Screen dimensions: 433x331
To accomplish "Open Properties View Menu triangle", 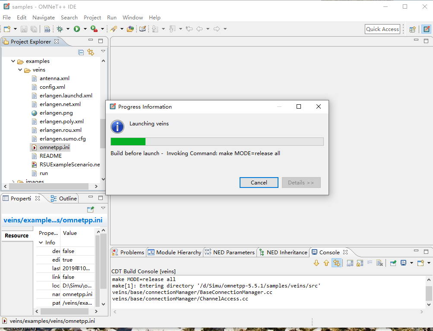I will pyautogui.click(x=103, y=208).
